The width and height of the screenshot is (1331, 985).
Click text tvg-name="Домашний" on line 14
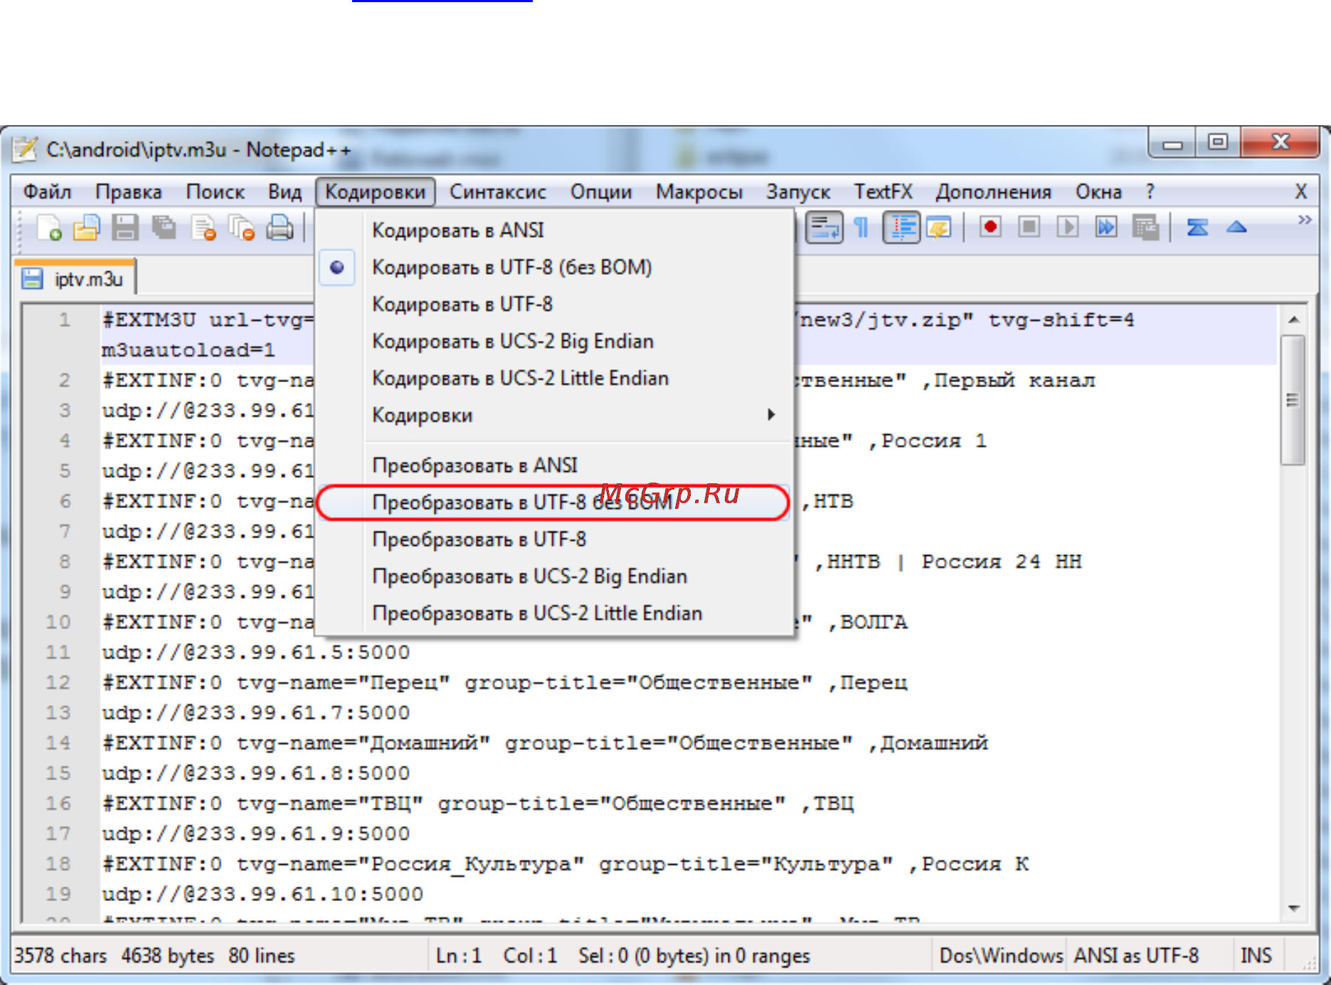click(364, 743)
